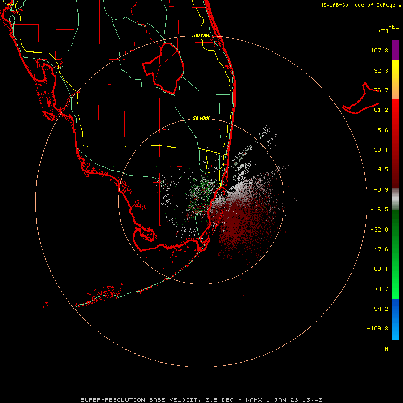Viewport: 403px width, 403px height.
Task: Click the Lake Okeechobee outline on the map
Action: click(x=164, y=69)
